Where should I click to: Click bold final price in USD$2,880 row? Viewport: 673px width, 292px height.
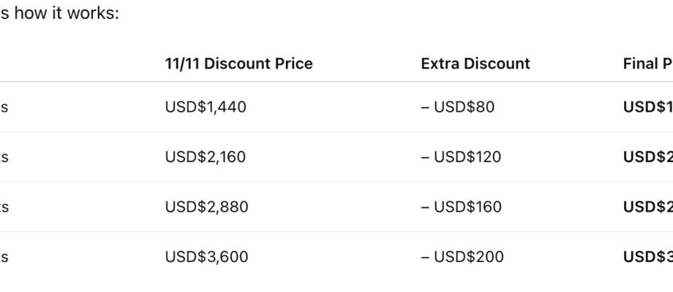[647, 207]
